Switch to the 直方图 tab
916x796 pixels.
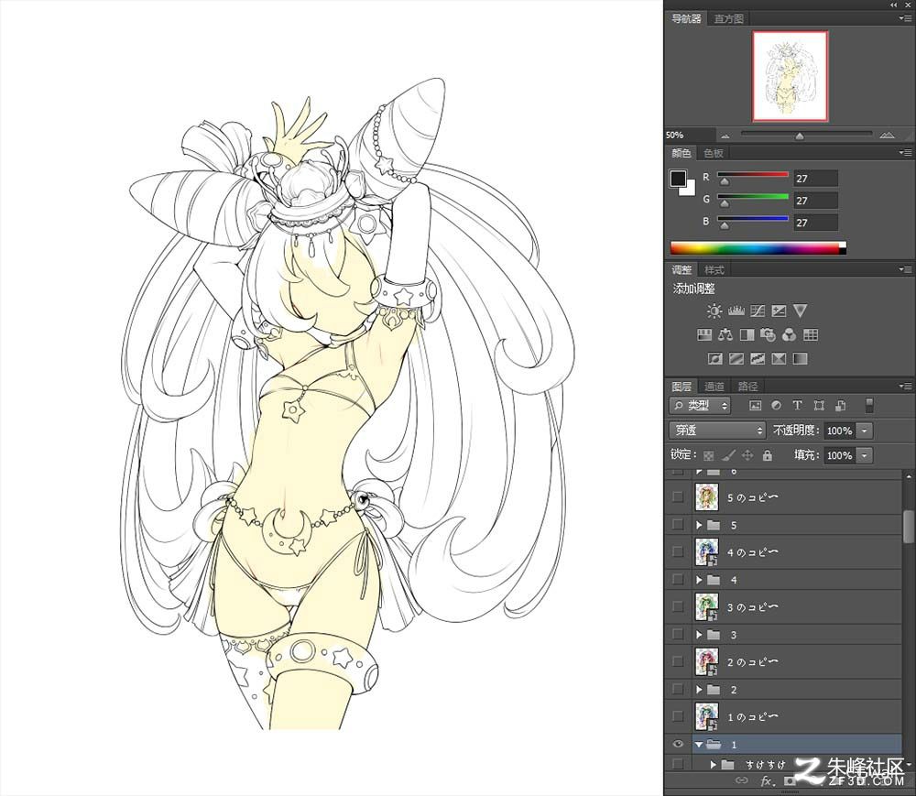(x=729, y=18)
